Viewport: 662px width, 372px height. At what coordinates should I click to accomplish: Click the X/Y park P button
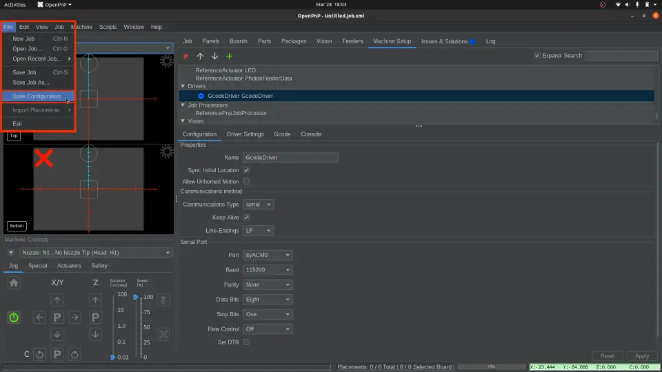[57, 317]
